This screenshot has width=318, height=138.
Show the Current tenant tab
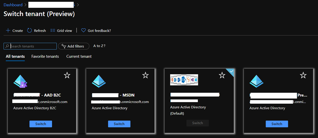[79, 56]
